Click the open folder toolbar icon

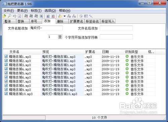4,16
